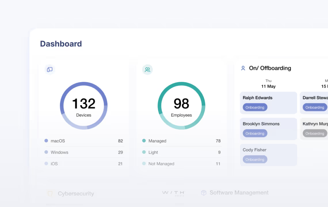The width and height of the screenshot is (328, 207).
Task: Click the Software Management box icon
Action: click(203, 193)
